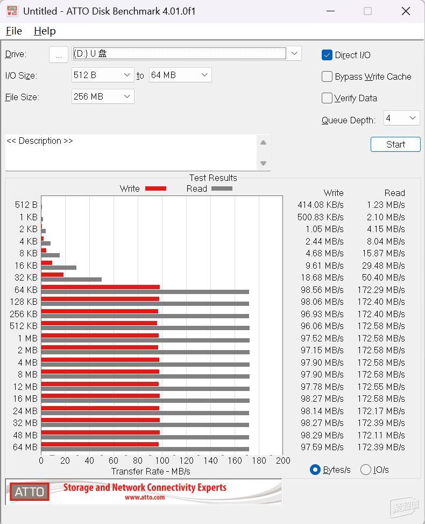Uncheck the Direct I/O checkbox
This screenshot has width=425, height=524.
327,55
